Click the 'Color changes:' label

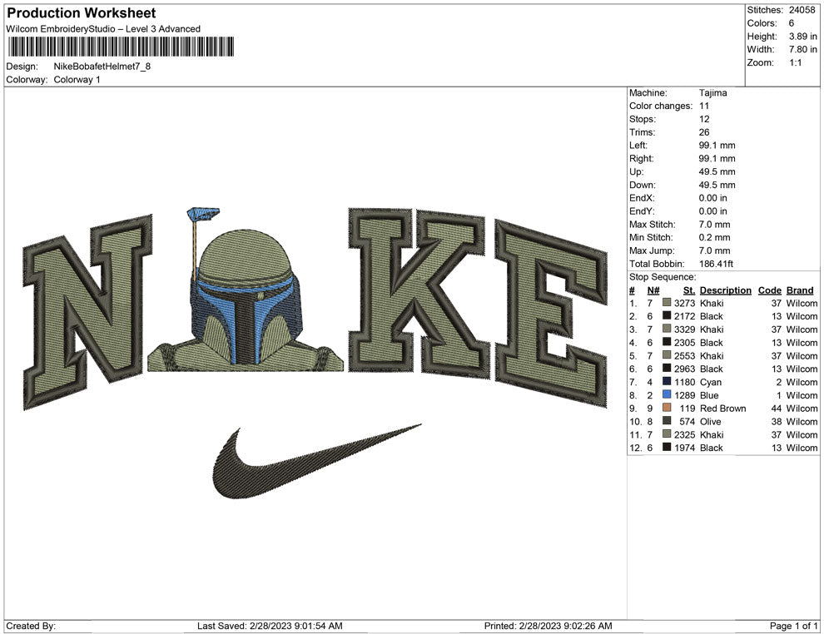tap(661, 106)
